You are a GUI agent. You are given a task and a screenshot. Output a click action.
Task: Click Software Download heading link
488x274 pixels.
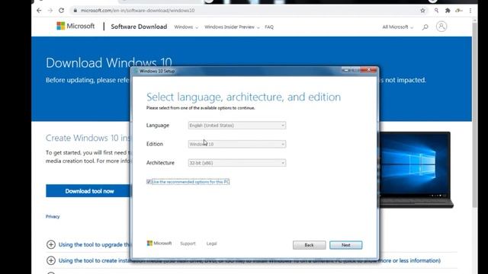(x=139, y=27)
